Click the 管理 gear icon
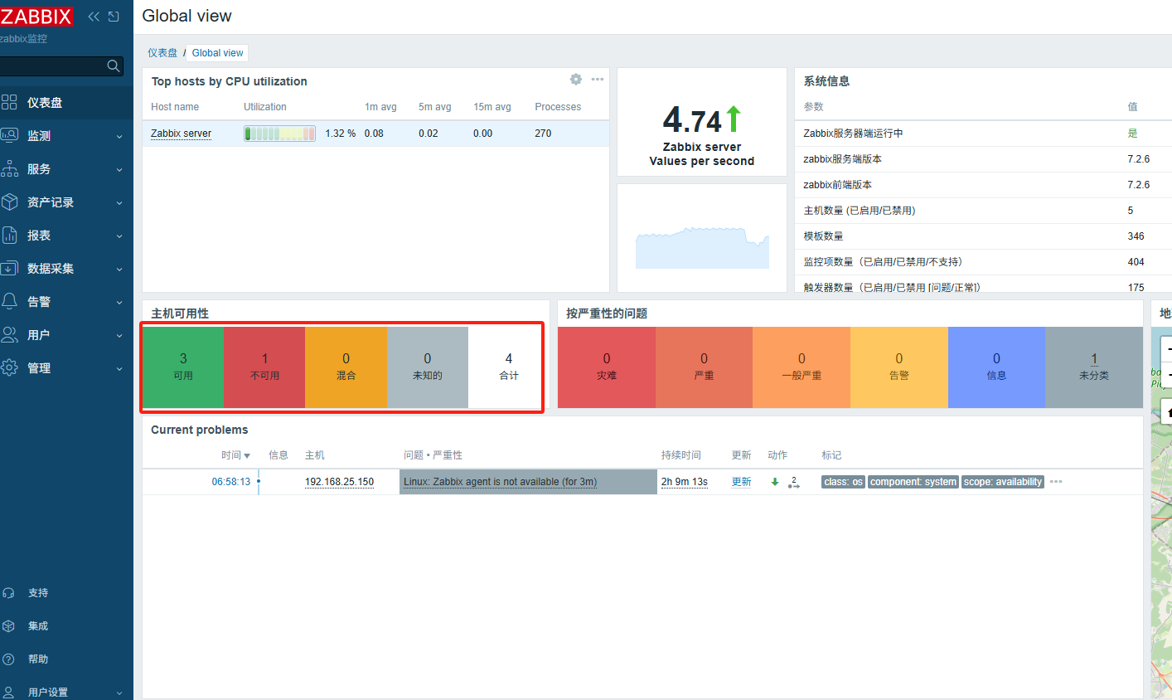Viewport: 1172px width, 700px height. [9, 367]
